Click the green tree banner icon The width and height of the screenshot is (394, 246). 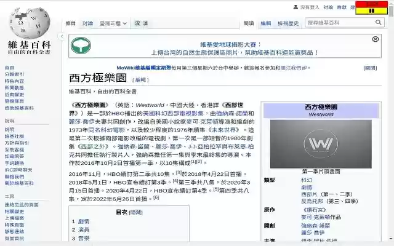coord(81,46)
